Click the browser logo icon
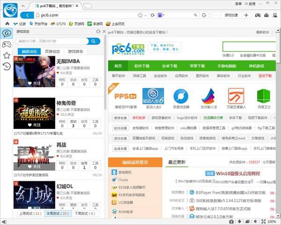 point(10,10)
